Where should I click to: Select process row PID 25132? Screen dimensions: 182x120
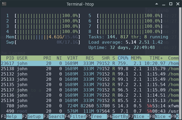pyautogui.click(x=90, y=74)
